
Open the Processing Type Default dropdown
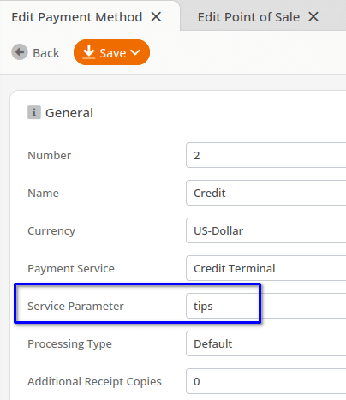[x=265, y=343]
